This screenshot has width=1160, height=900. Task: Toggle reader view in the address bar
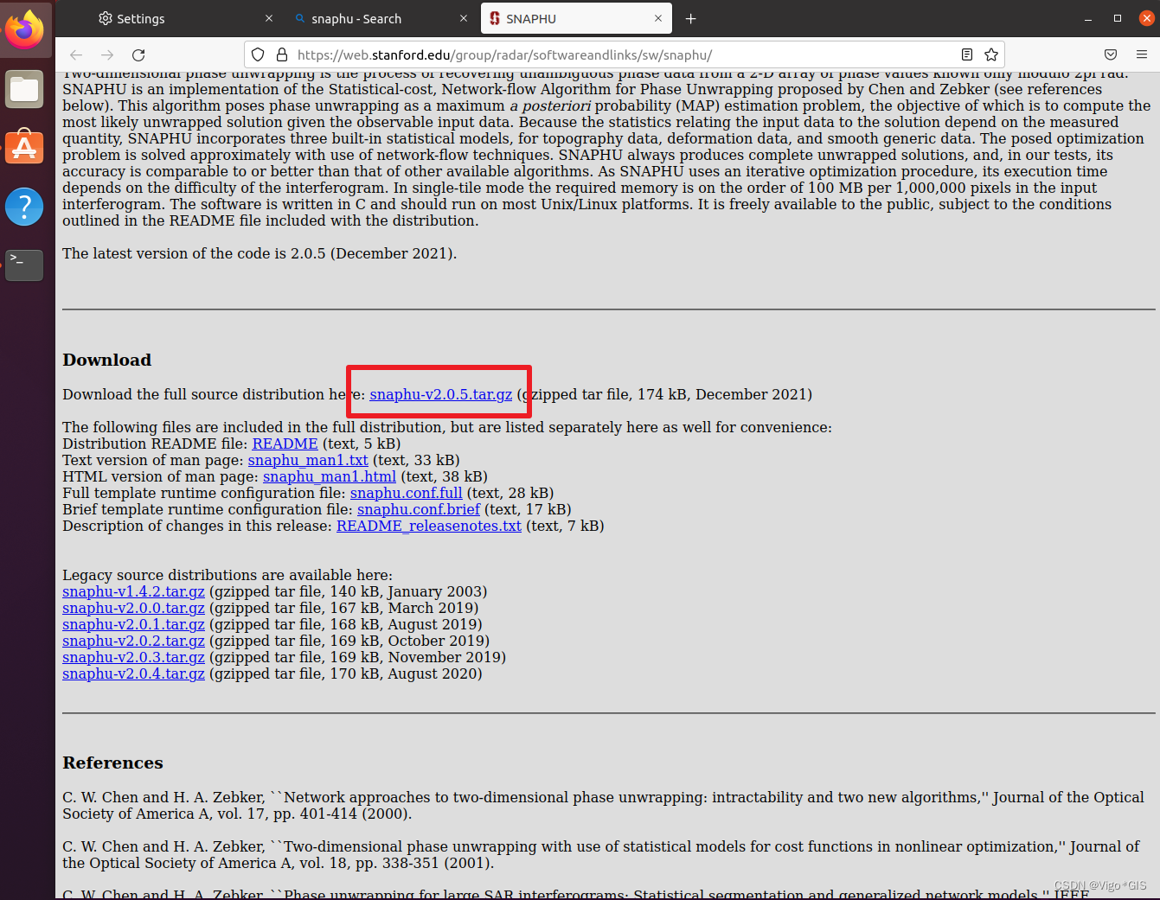coord(967,54)
